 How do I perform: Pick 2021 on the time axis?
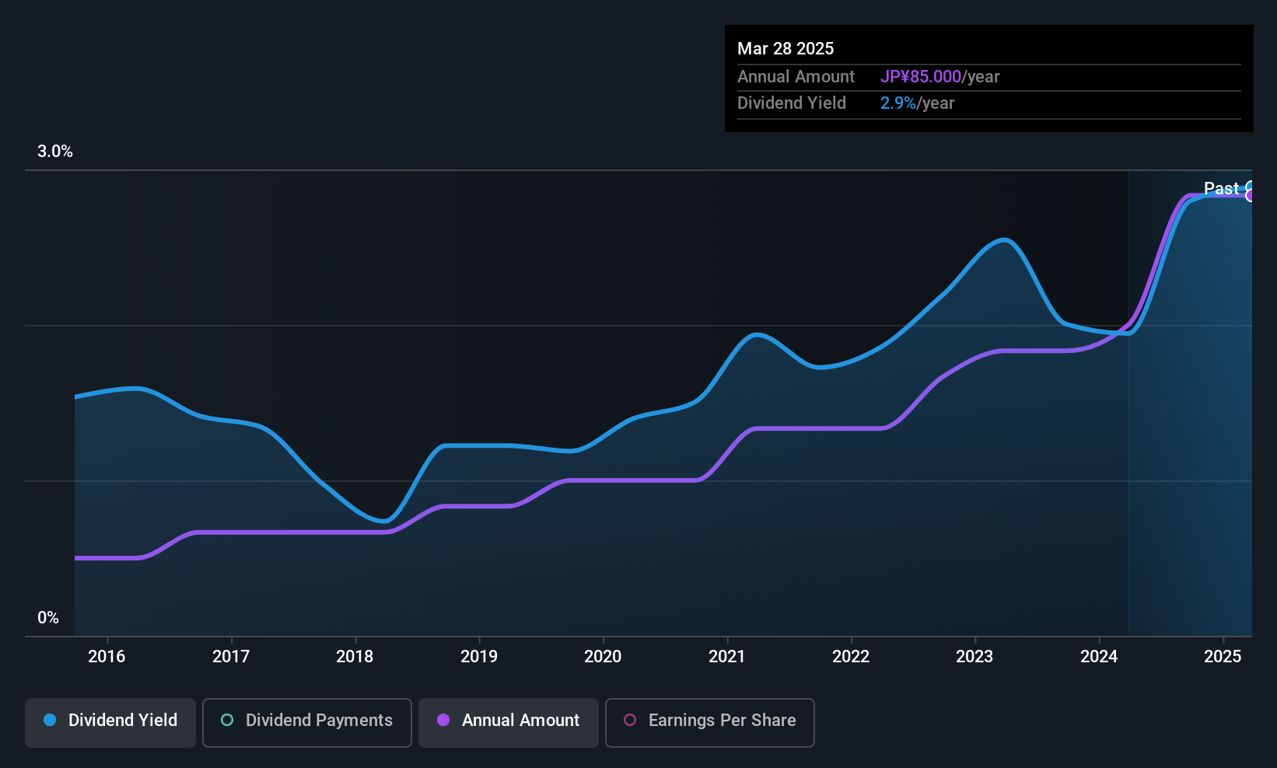727,657
